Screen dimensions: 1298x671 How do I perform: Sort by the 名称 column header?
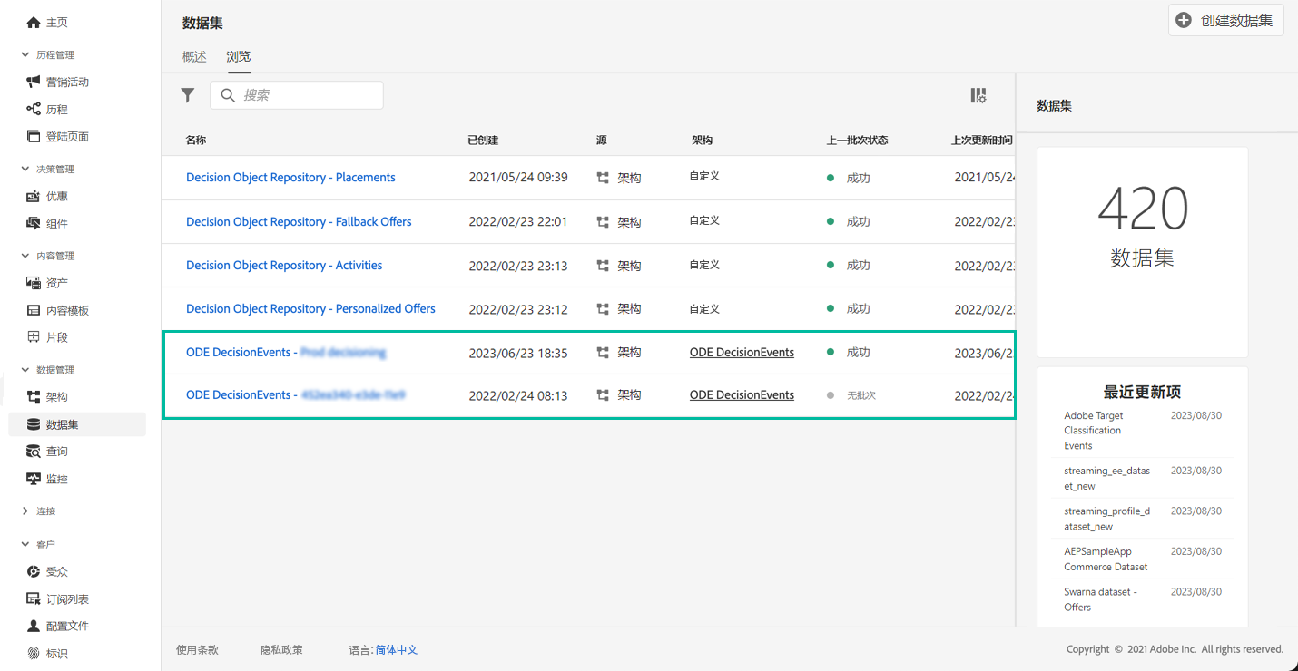195,141
